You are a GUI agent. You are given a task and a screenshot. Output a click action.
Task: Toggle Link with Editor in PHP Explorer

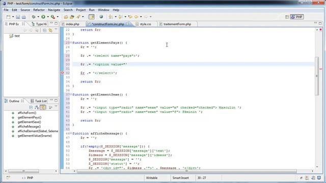pyautogui.click(x=50, y=30)
